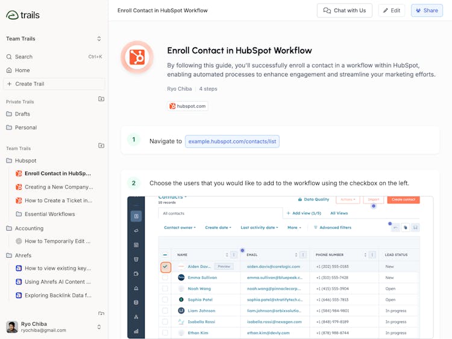Toggle the checked Aiden Davis checkbox
Image resolution: width=452 pixels, height=339 pixels.
pos(166,267)
